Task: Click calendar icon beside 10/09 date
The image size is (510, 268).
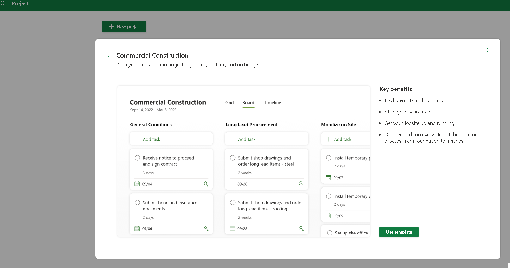Action: pyautogui.click(x=328, y=216)
